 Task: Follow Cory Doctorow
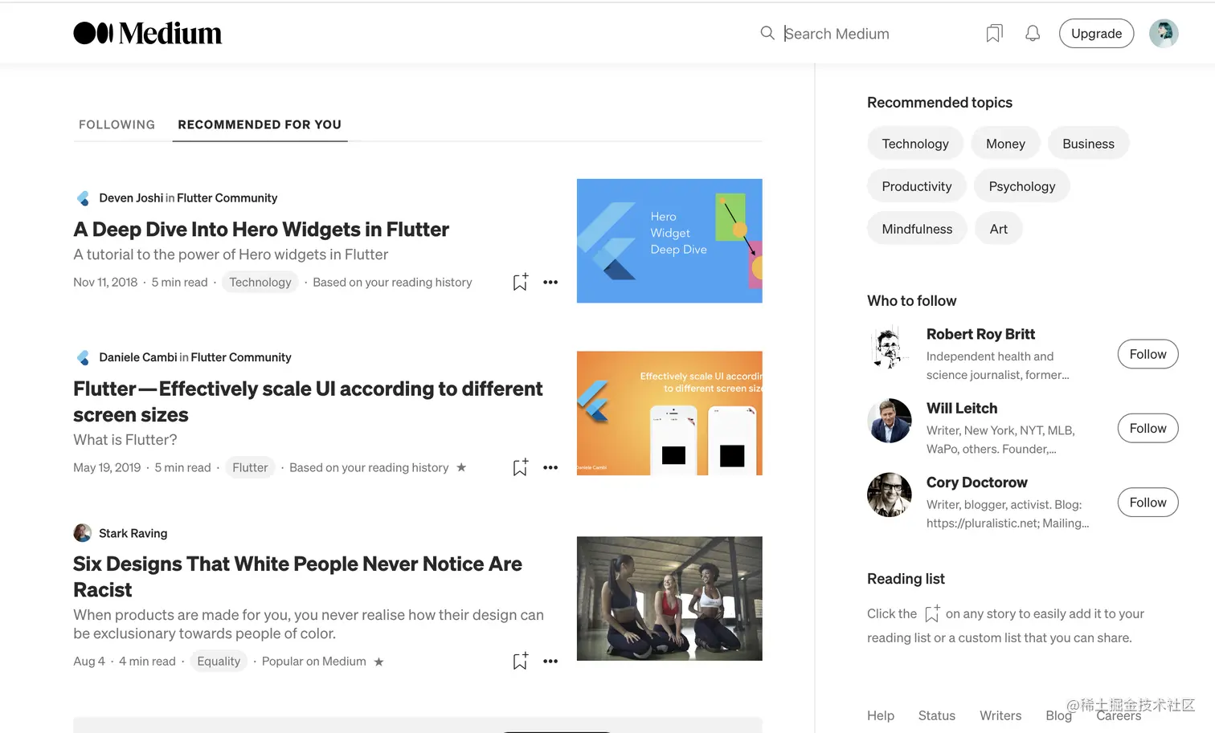[x=1147, y=503]
